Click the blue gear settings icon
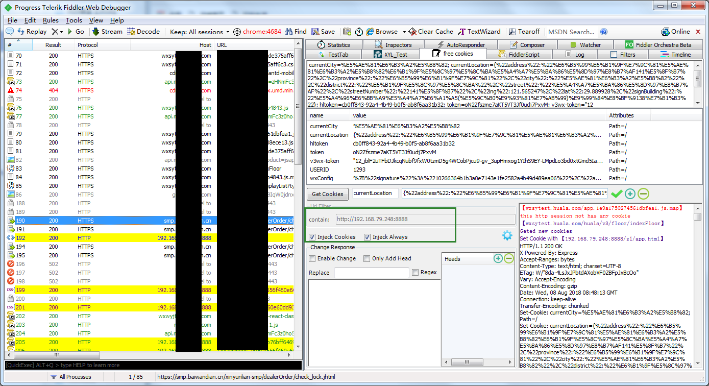This screenshot has width=709, height=386. [x=507, y=235]
